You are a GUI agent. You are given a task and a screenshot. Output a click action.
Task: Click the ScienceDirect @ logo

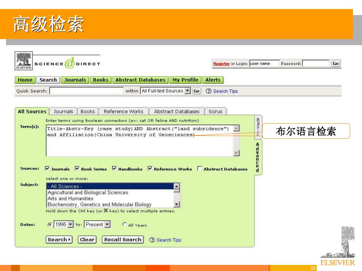point(70,63)
